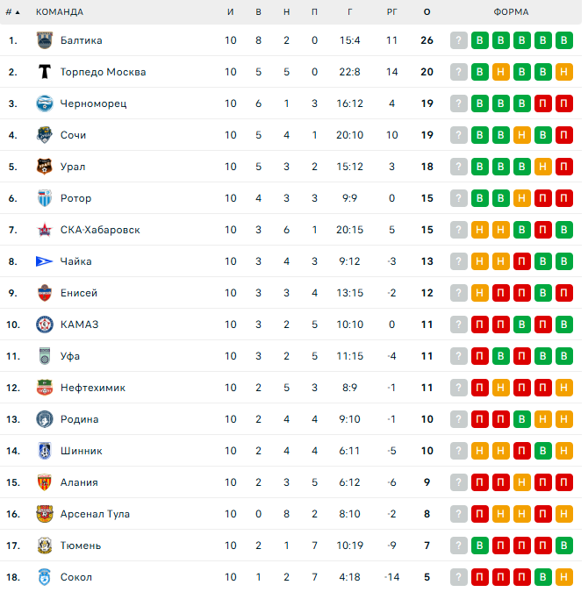Click the СКА-Хабаровск star logo

tap(45, 230)
